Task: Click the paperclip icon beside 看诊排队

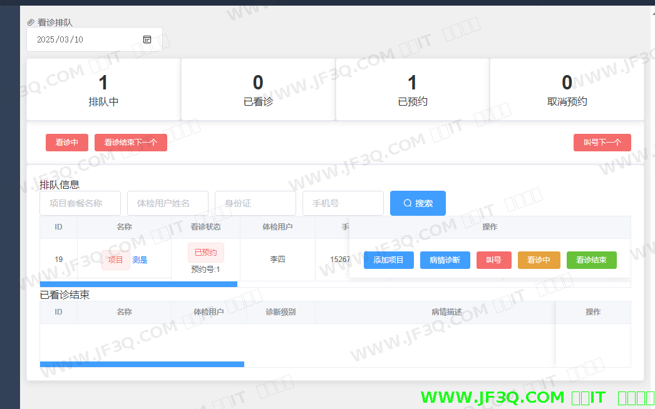Action: click(x=31, y=23)
